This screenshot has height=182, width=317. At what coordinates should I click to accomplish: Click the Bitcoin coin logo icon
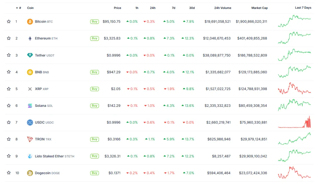[x=30, y=22]
